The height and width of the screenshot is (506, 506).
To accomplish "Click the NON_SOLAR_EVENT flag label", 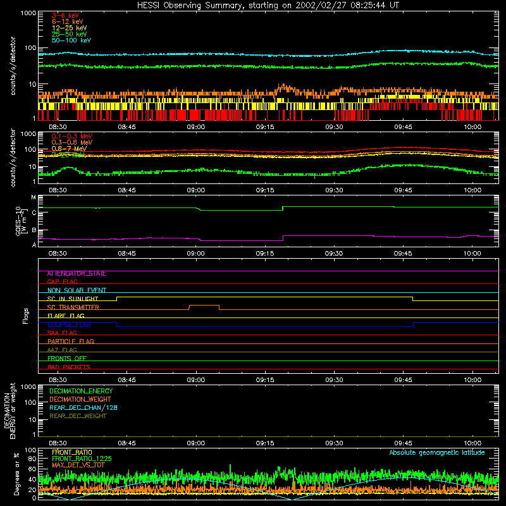I will pyautogui.click(x=77, y=290).
